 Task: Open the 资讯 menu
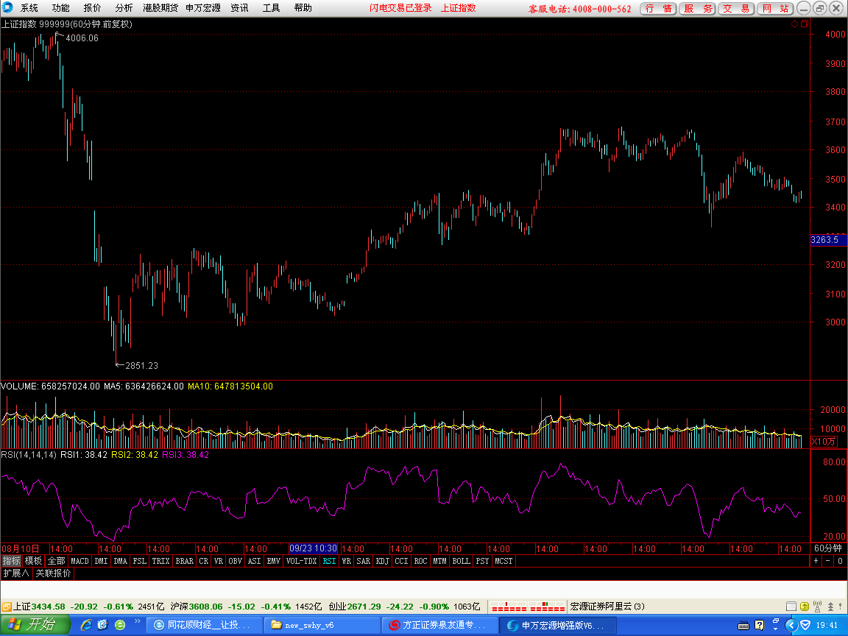coord(239,8)
